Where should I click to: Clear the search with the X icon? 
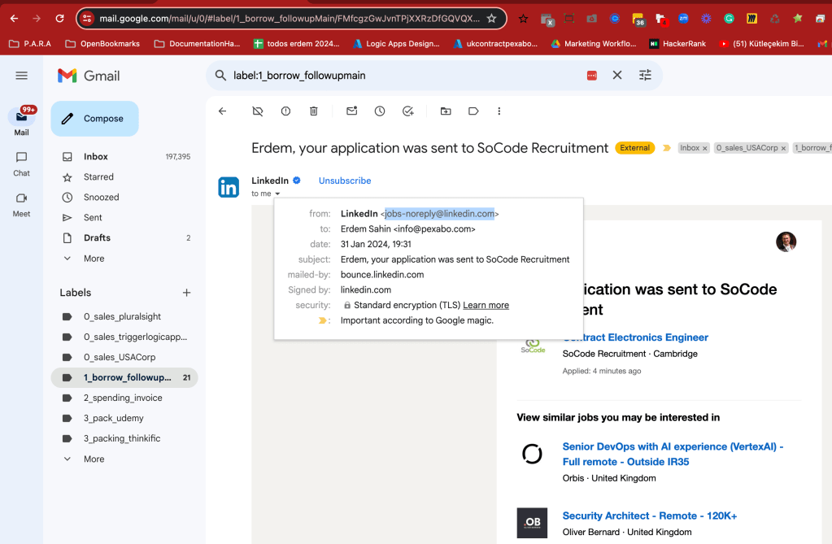coord(617,76)
